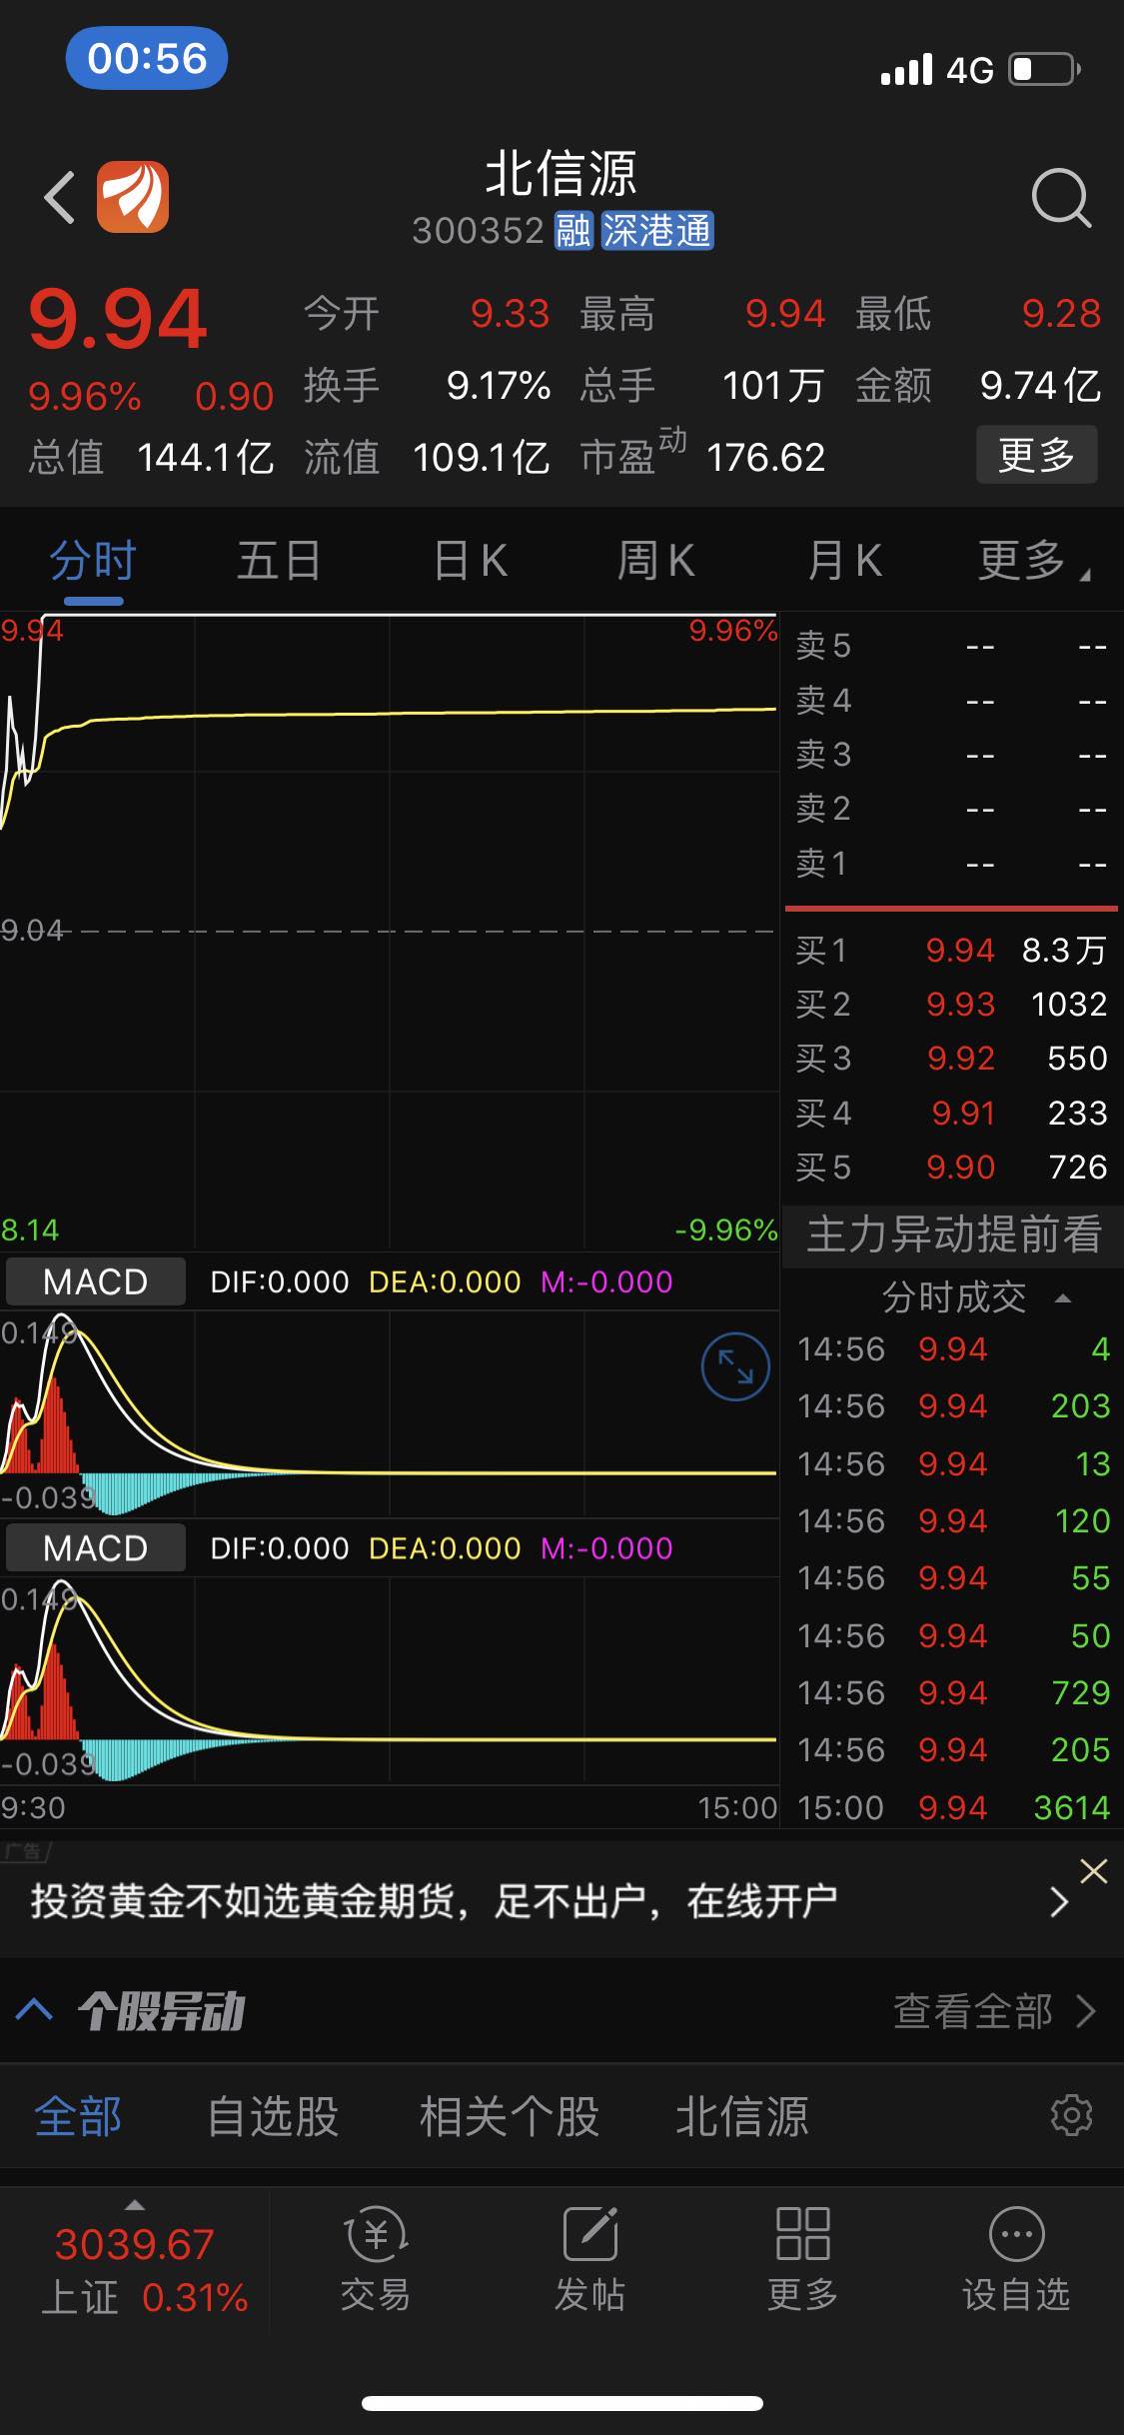This screenshot has height=2435, width=1124.
Task: Open the orange Eastmoney app logo
Action: [133, 197]
